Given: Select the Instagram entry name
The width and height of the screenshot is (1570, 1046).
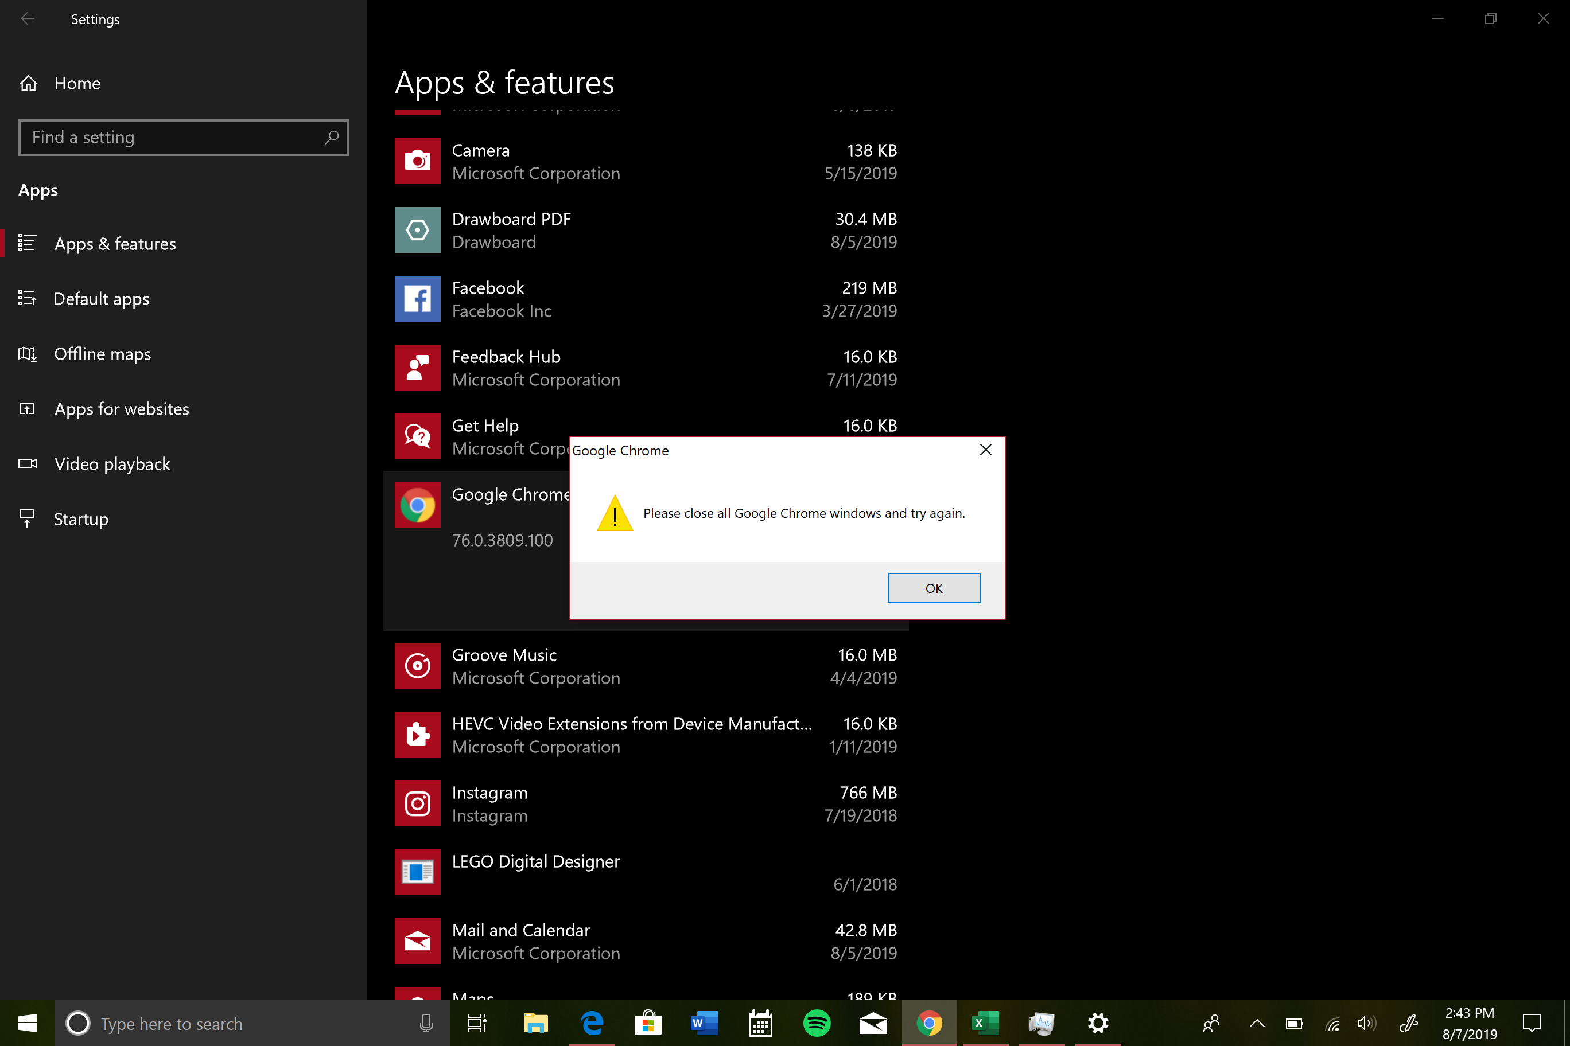Looking at the screenshot, I should pyautogui.click(x=489, y=793).
